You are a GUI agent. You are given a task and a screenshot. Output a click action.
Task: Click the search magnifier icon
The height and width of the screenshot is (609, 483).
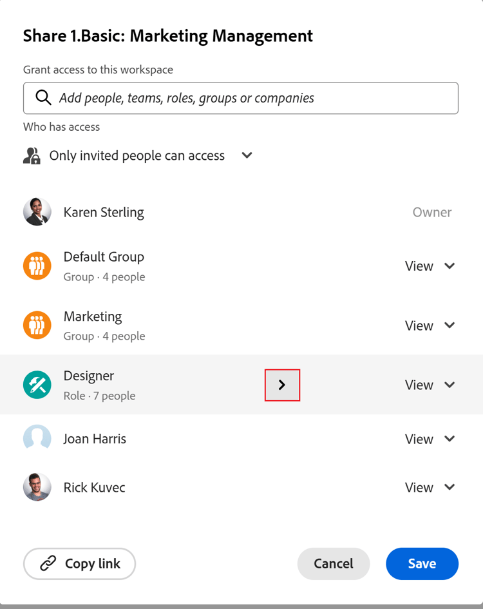43,97
